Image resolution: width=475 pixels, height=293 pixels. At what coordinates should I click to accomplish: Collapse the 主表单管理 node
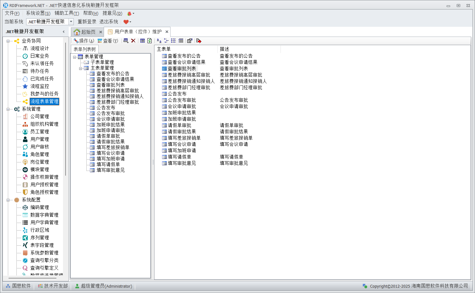81,68
